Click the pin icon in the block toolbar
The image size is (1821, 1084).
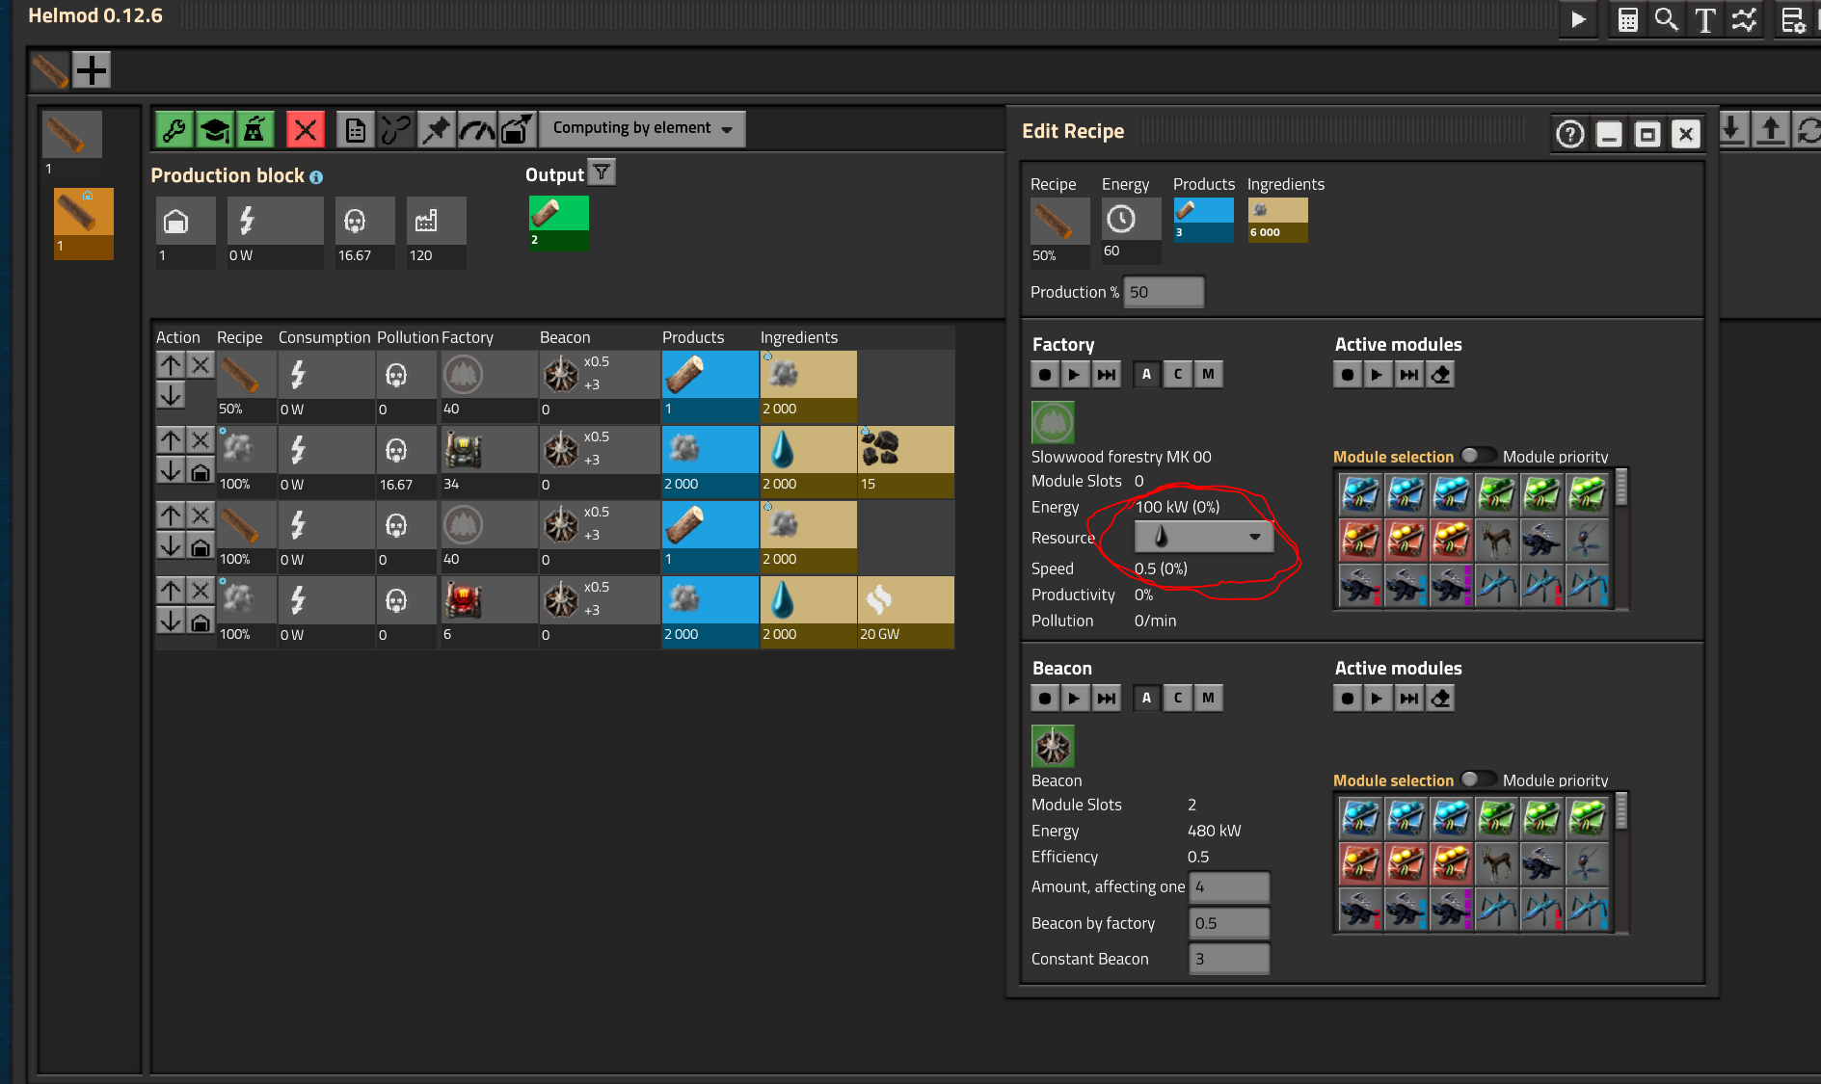pyautogui.click(x=436, y=129)
